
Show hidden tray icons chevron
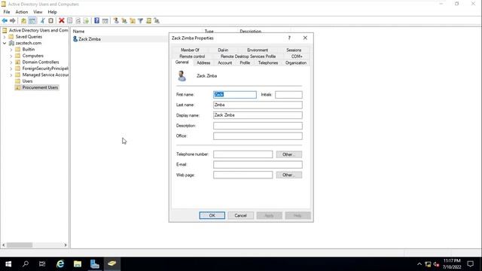419,264
